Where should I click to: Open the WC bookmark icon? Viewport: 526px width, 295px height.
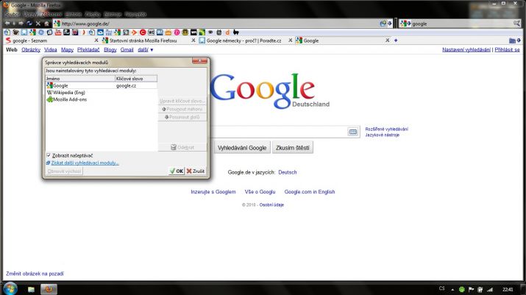point(152,32)
